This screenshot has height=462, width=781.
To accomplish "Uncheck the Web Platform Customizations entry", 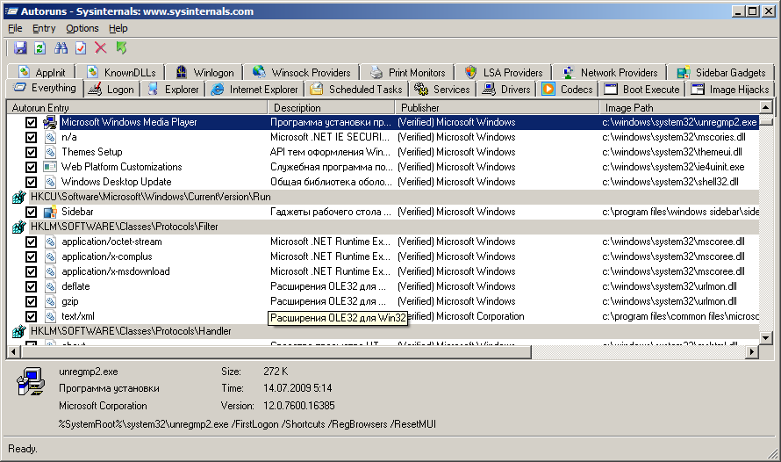I will coord(31,168).
